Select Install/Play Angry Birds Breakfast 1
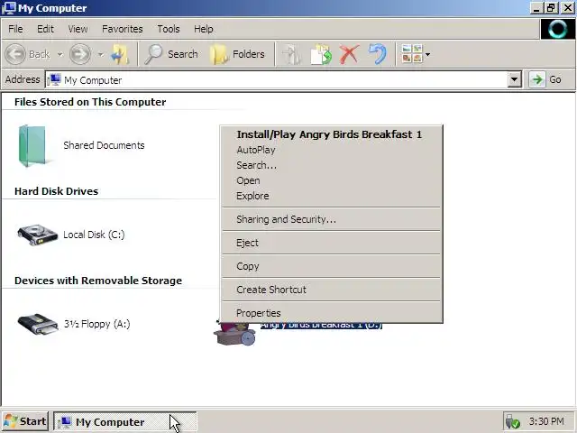This screenshot has height=433, width=577. point(331,134)
